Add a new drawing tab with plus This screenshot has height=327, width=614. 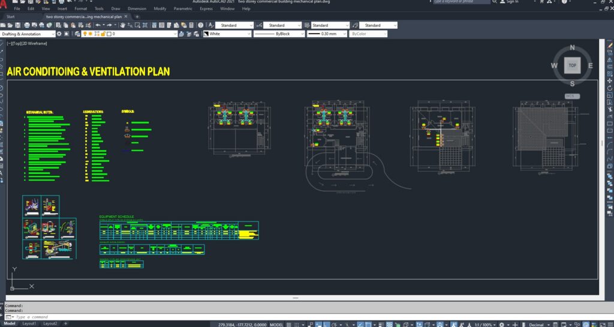137,17
